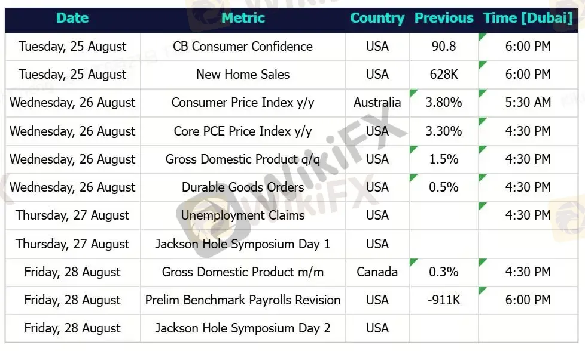Click Prelim Benchmark Payrolls Revision cell
Image resolution: width=585 pixels, height=351 pixels.
point(243,300)
